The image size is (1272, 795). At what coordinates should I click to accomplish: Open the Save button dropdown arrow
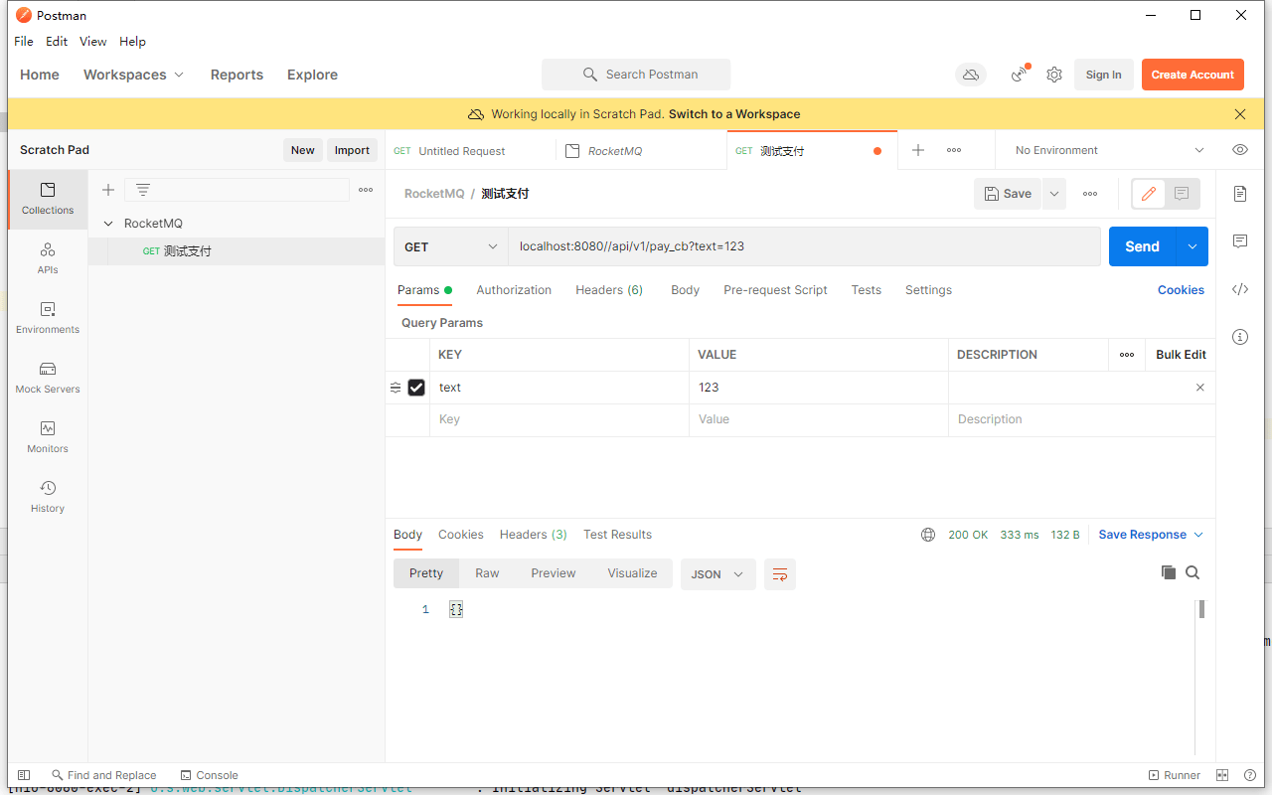(1053, 194)
